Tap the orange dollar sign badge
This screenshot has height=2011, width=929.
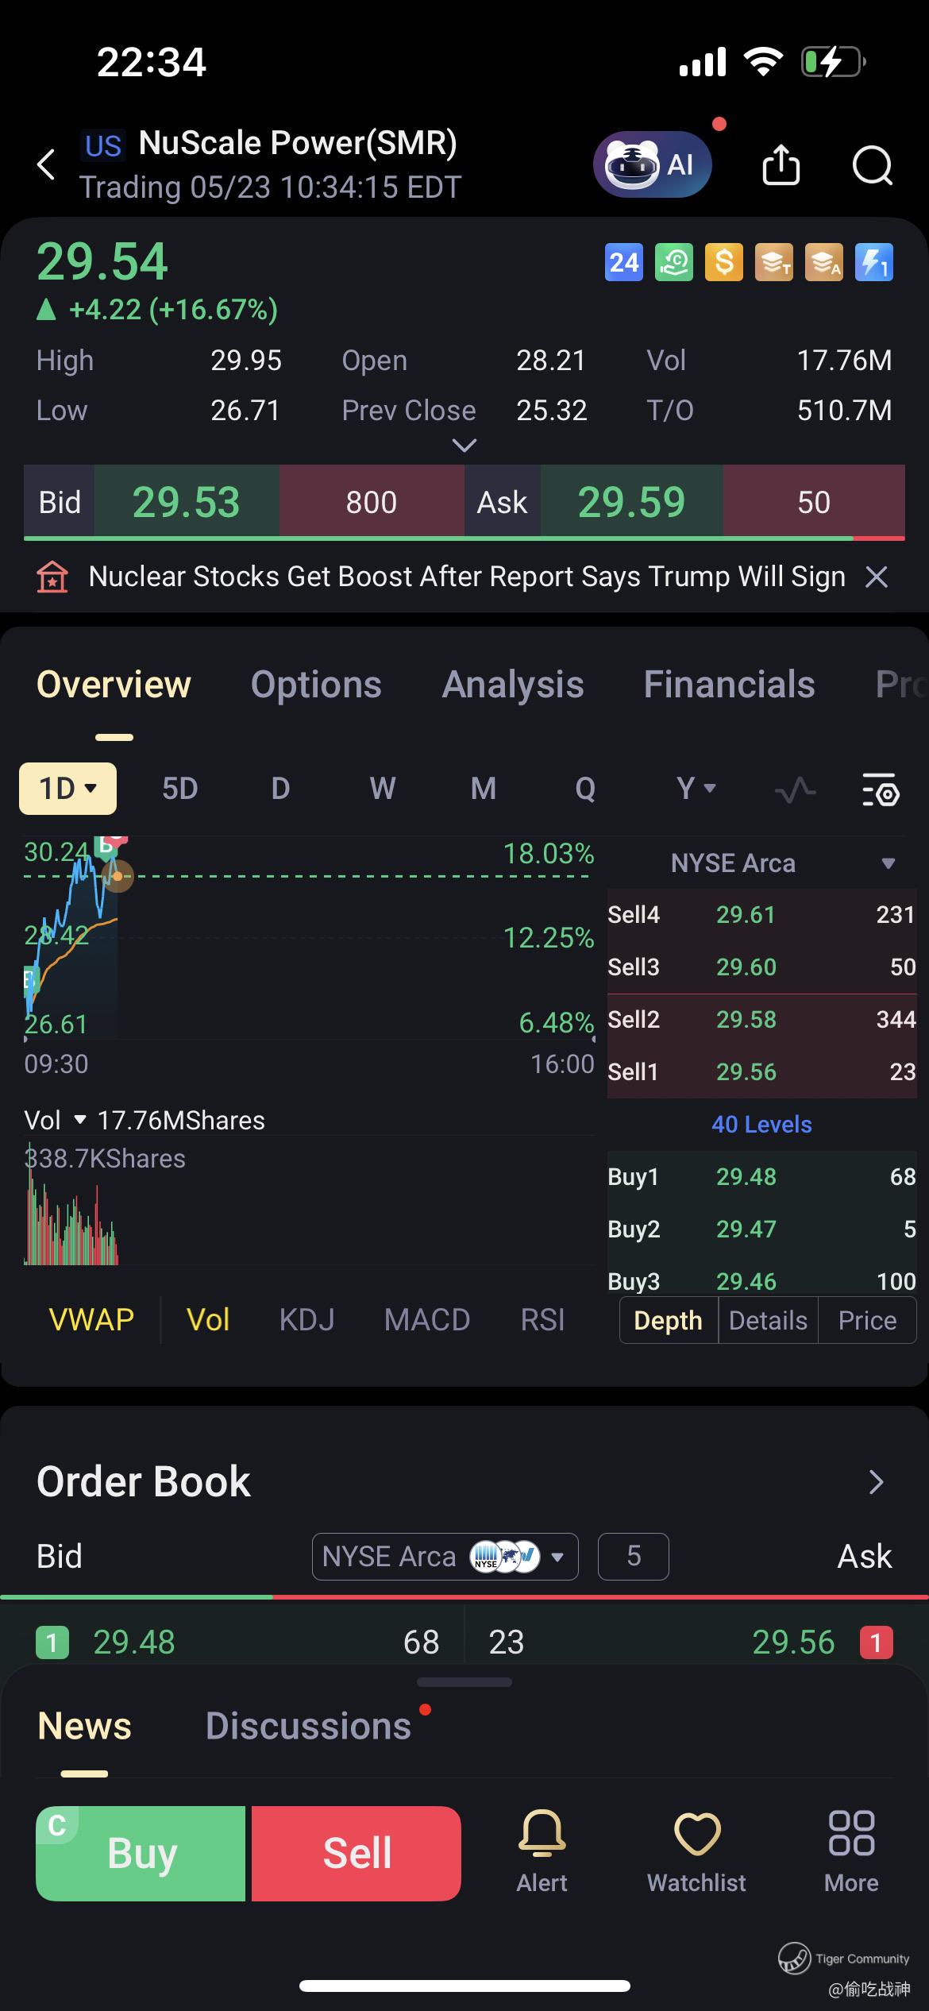[x=724, y=262]
